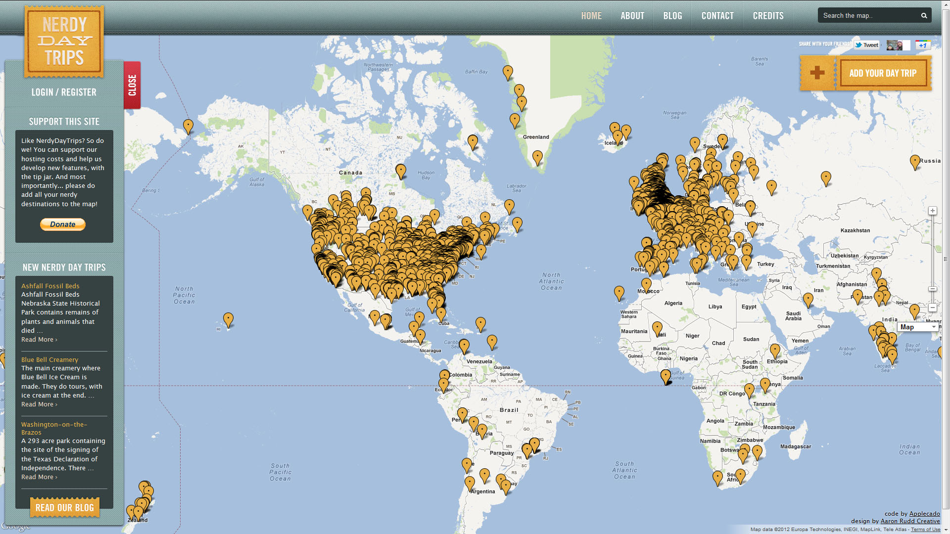Select the pin east of Nepal
This screenshot has height=534, width=950.
pos(914,311)
